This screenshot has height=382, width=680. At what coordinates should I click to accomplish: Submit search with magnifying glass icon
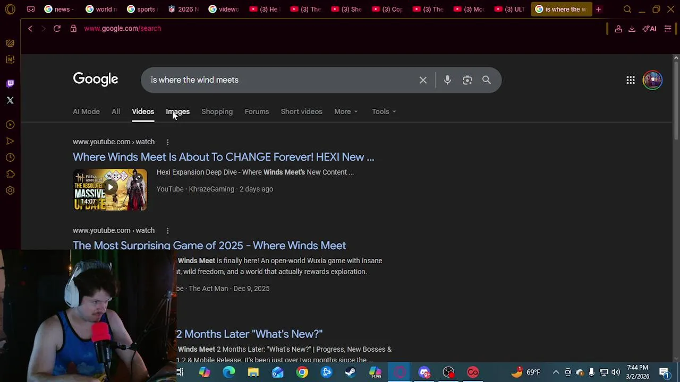[487, 80]
